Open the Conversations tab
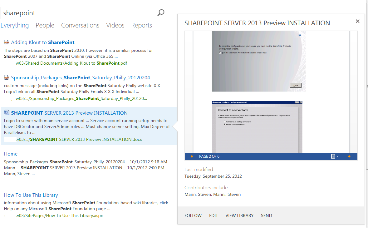The image size is (368, 228). click(x=80, y=25)
